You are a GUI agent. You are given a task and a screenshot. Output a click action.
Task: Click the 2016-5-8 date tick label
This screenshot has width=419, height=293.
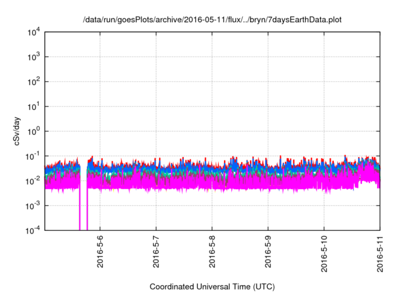pyautogui.click(x=212, y=252)
